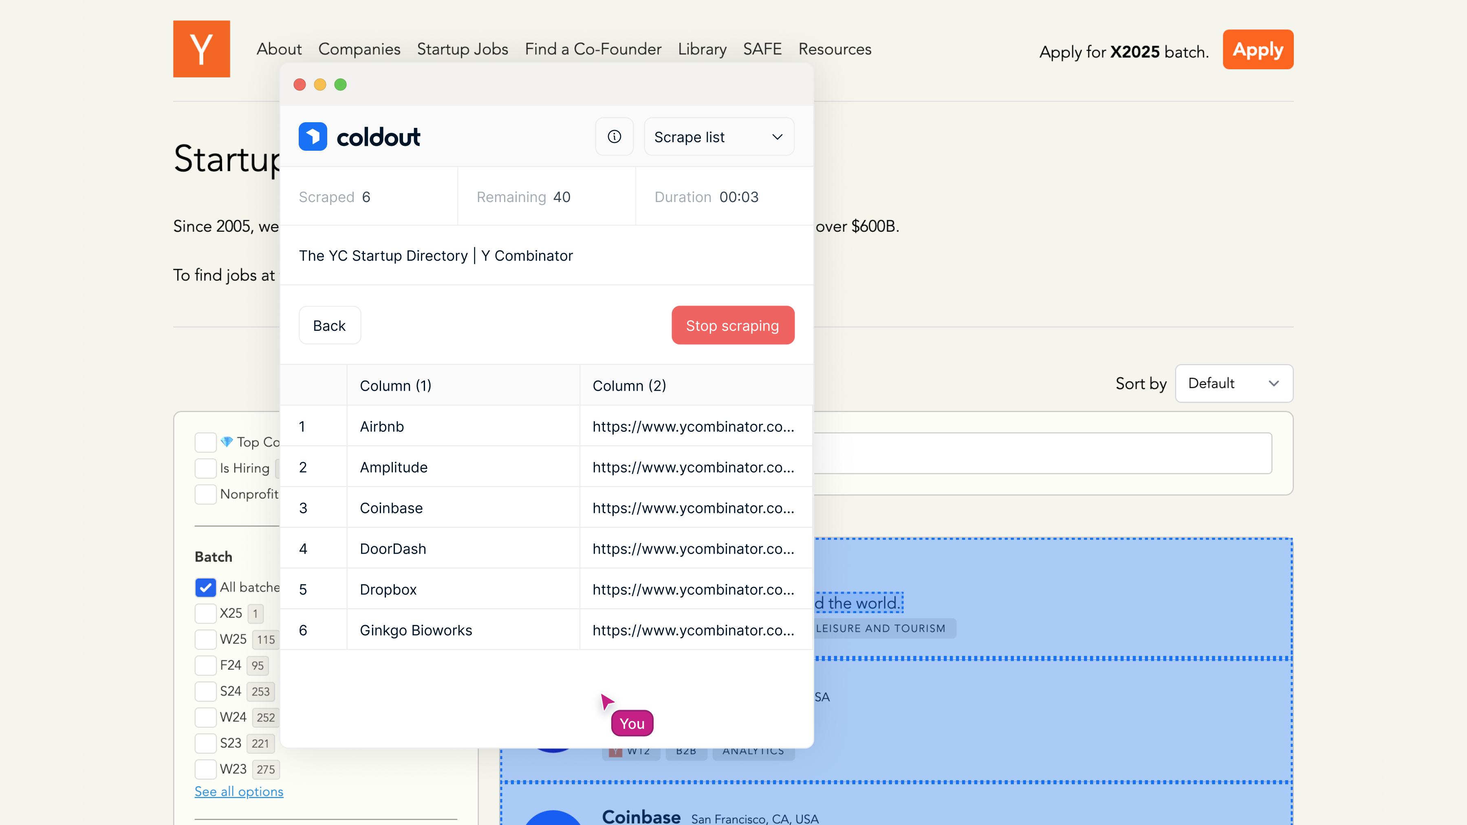Click the coldout logo icon
The width and height of the screenshot is (1467, 825).
click(313, 136)
